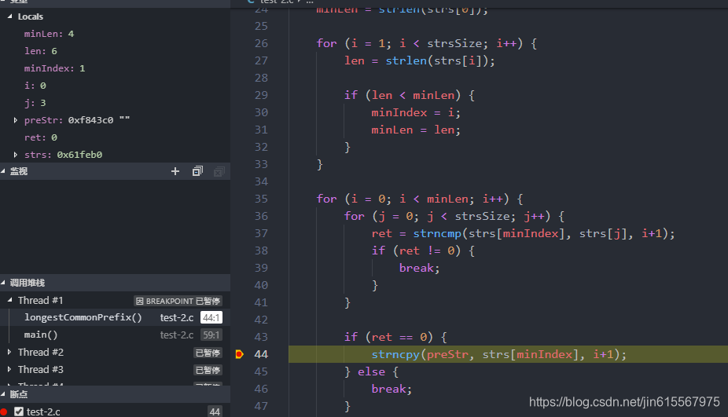Collapse Thread #1 in call stack
The image size is (728, 417).
click(x=9, y=300)
